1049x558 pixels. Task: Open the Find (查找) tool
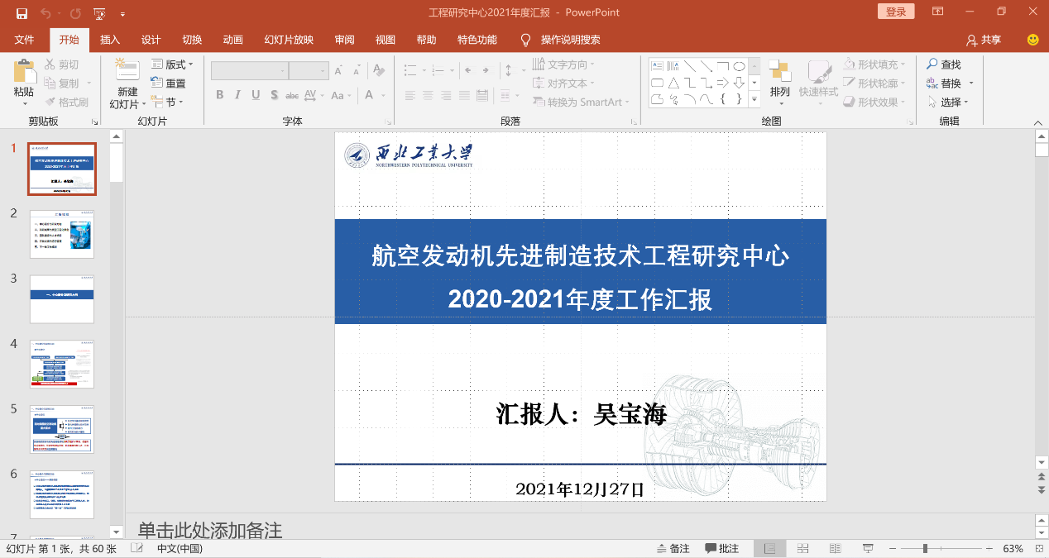click(x=943, y=64)
